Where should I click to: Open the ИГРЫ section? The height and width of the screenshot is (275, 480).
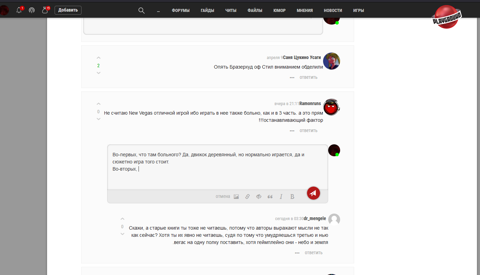pos(359,11)
